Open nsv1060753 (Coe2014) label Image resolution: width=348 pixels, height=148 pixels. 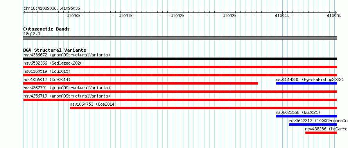(x=93, y=104)
